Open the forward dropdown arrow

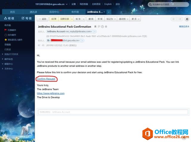click(x=84, y=19)
